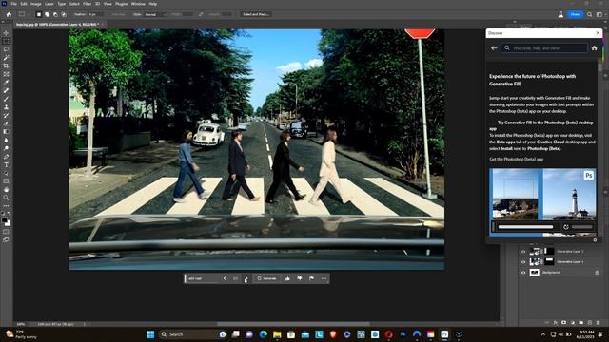The width and height of the screenshot is (609, 342).
Task: Click the Windows Start button
Action: (x=150, y=334)
